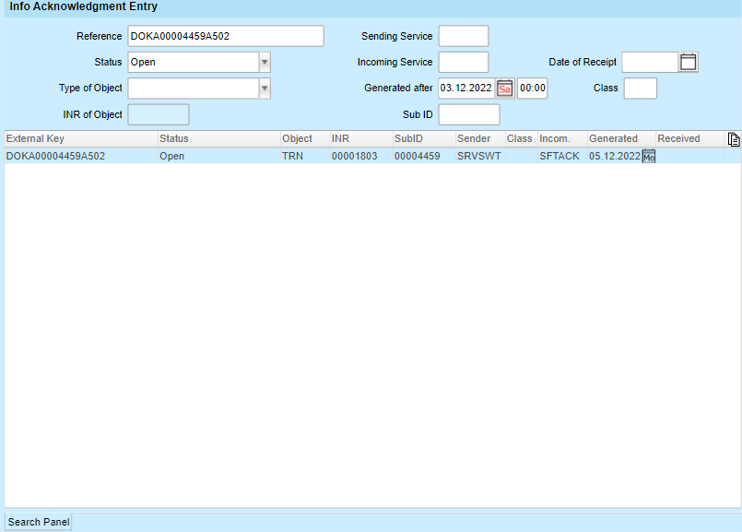The height and width of the screenshot is (532, 742).
Task: Open the Date of Receipt calendar picker
Action: (x=688, y=63)
